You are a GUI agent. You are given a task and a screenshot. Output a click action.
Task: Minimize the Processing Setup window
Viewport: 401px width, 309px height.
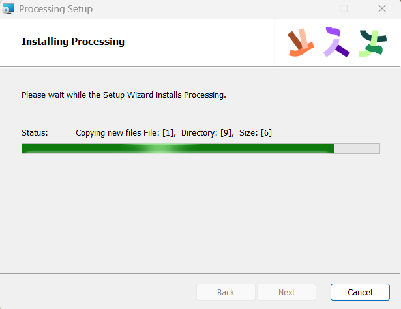(306, 8)
